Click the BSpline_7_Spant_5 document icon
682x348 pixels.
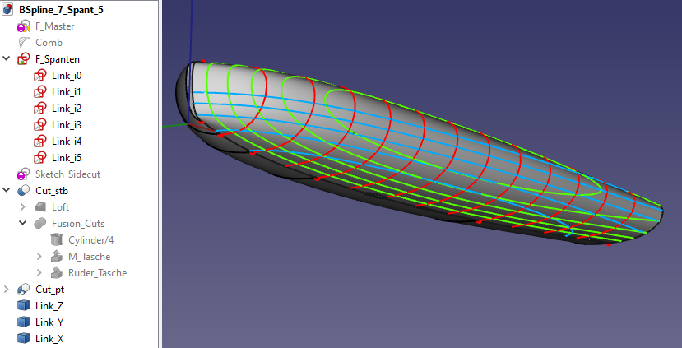pyautogui.click(x=8, y=10)
